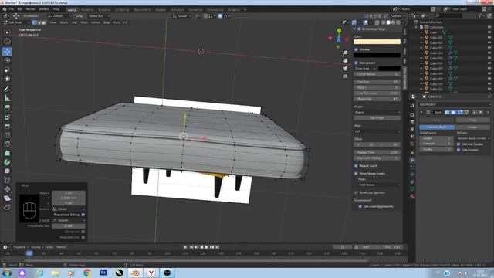Select the Transform tool

tap(7, 79)
